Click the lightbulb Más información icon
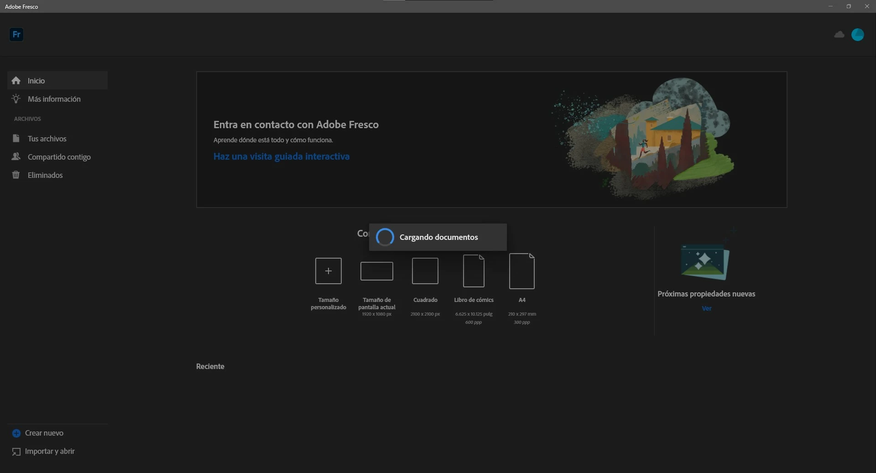 pyautogui.click(x=16, y=99)
